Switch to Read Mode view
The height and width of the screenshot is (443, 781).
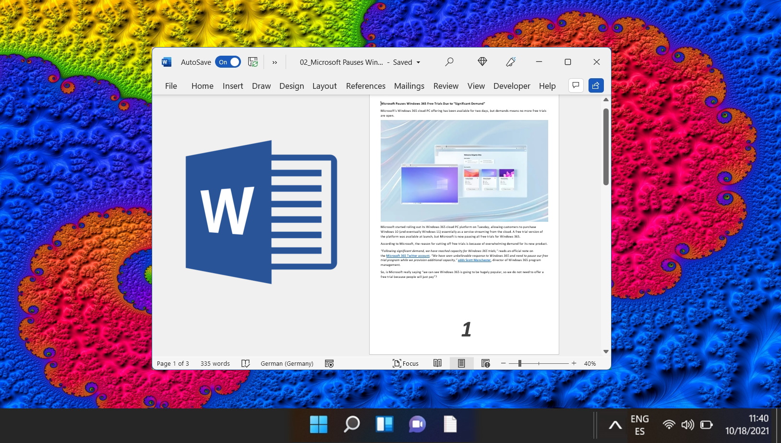[x=437, y=363]
